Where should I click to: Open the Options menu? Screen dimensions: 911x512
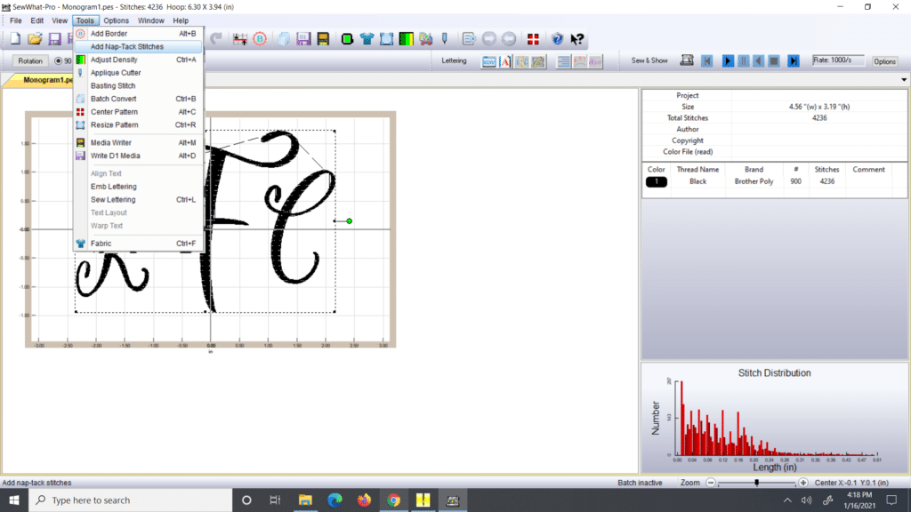(x=117, y=20)
